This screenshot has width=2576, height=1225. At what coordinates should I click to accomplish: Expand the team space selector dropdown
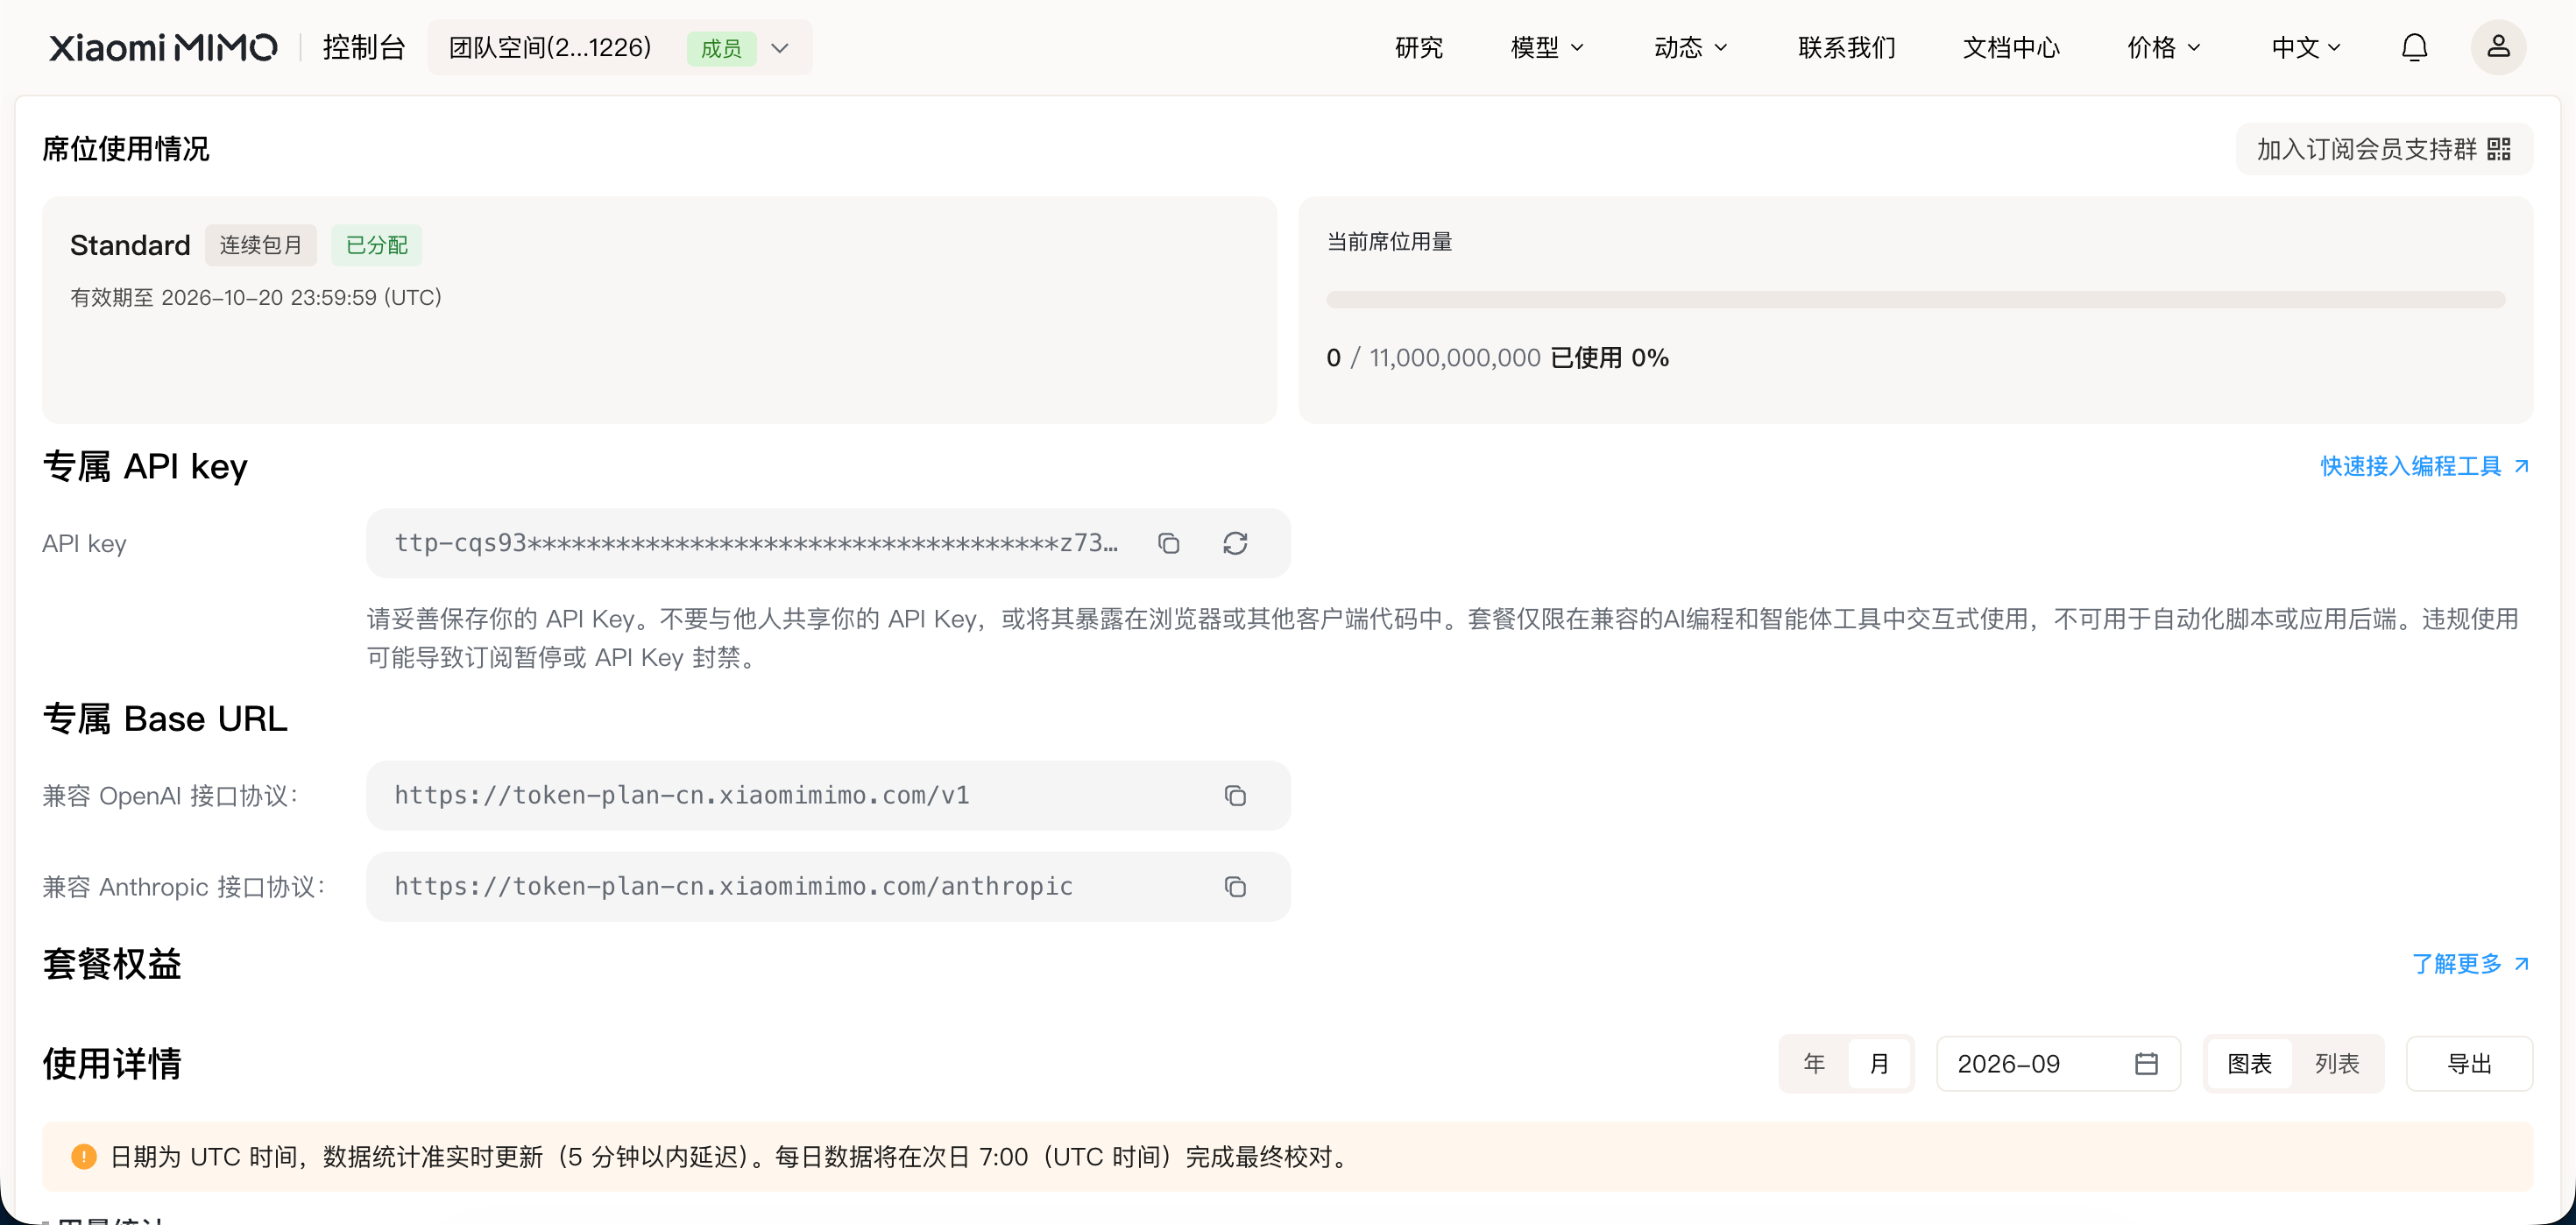point(620,47)
